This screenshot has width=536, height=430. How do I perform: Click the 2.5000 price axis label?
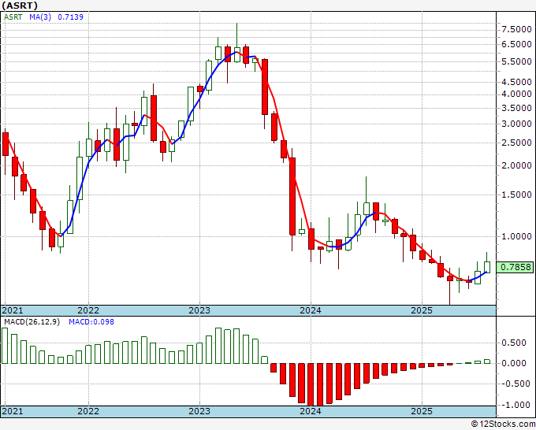pos(516,143)
